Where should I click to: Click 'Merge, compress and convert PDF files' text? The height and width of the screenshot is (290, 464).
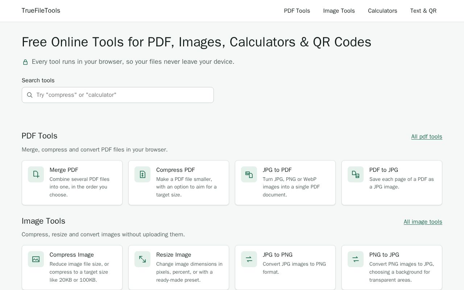coord(95,150)
